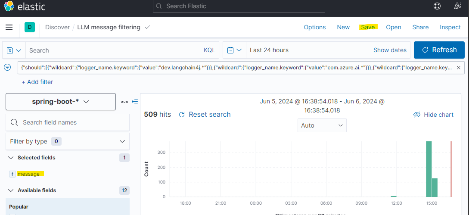Click Reset search

tap(205, 114)
